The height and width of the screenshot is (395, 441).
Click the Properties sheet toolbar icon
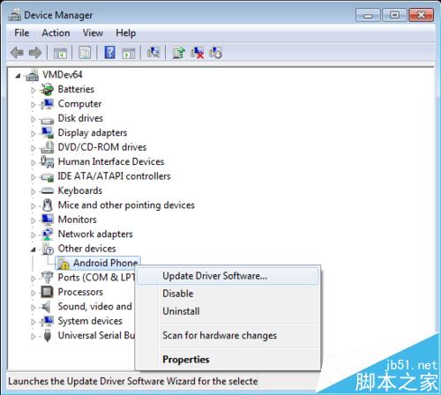click(85, 53)
